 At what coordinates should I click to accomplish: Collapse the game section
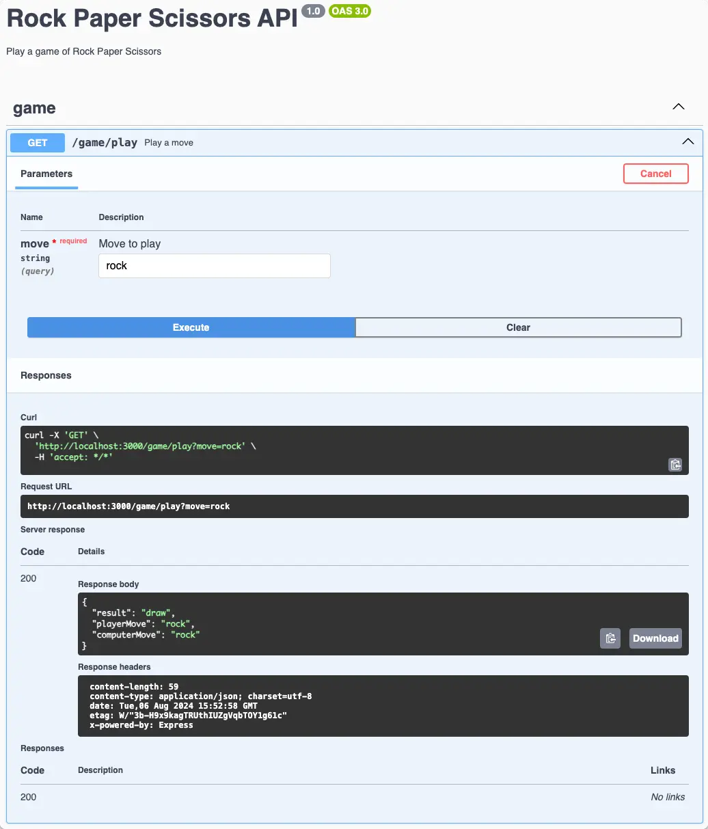point(678,107)
